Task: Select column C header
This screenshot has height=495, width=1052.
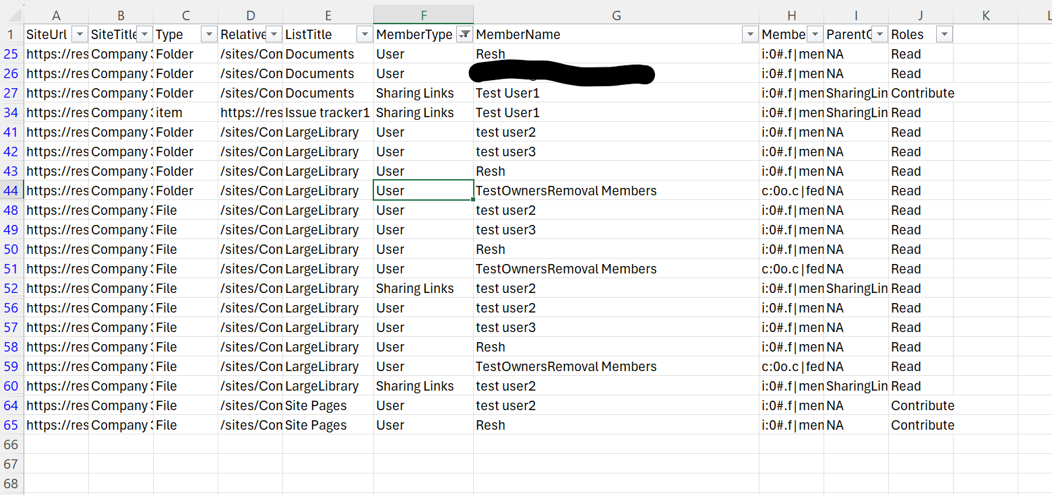Action: (x=185, y=15)
